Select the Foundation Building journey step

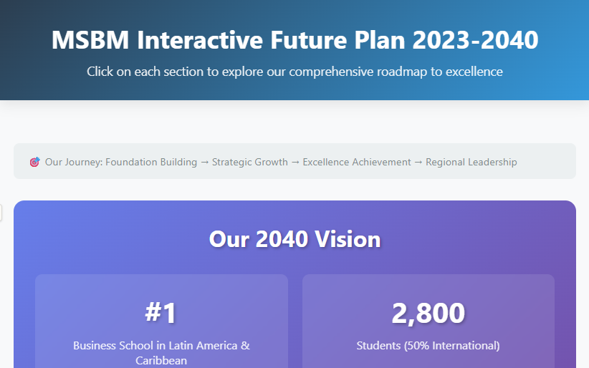click(x=151, y=162)
